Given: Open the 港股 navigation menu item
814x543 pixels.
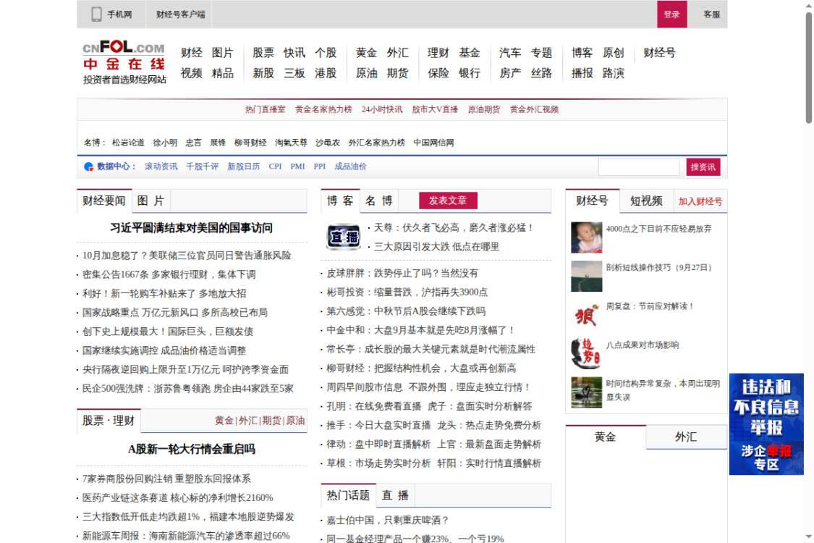Looking at the screenshot, I should (x=326, y=73).
